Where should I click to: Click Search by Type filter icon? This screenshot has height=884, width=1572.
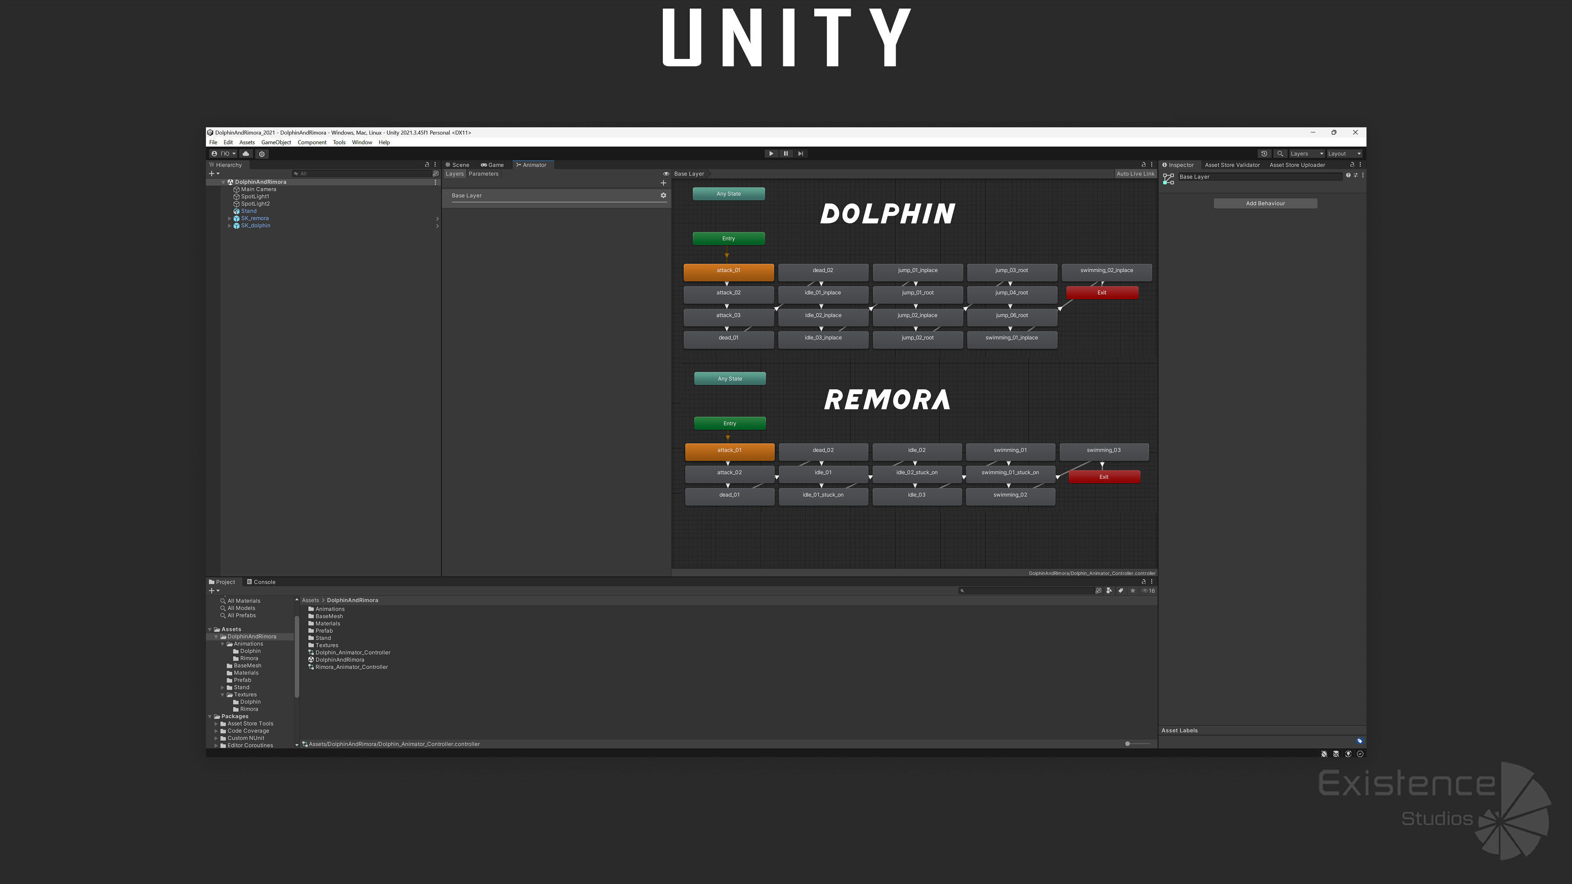[x=1109, y=591]
